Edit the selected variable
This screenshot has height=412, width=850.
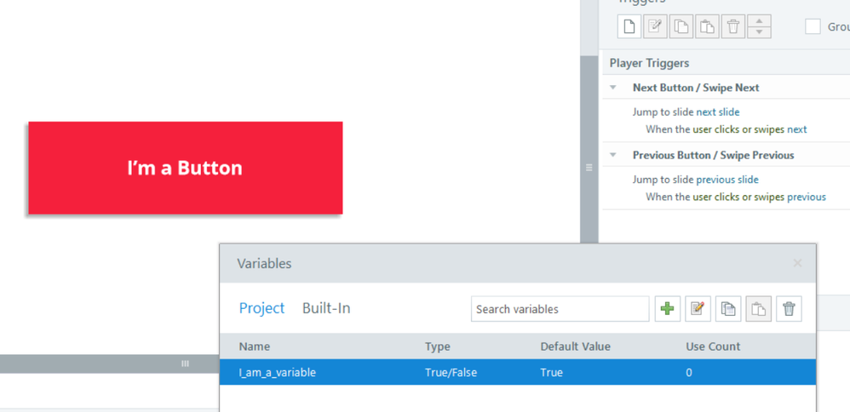pyautogui.click(x=698, y=309)
